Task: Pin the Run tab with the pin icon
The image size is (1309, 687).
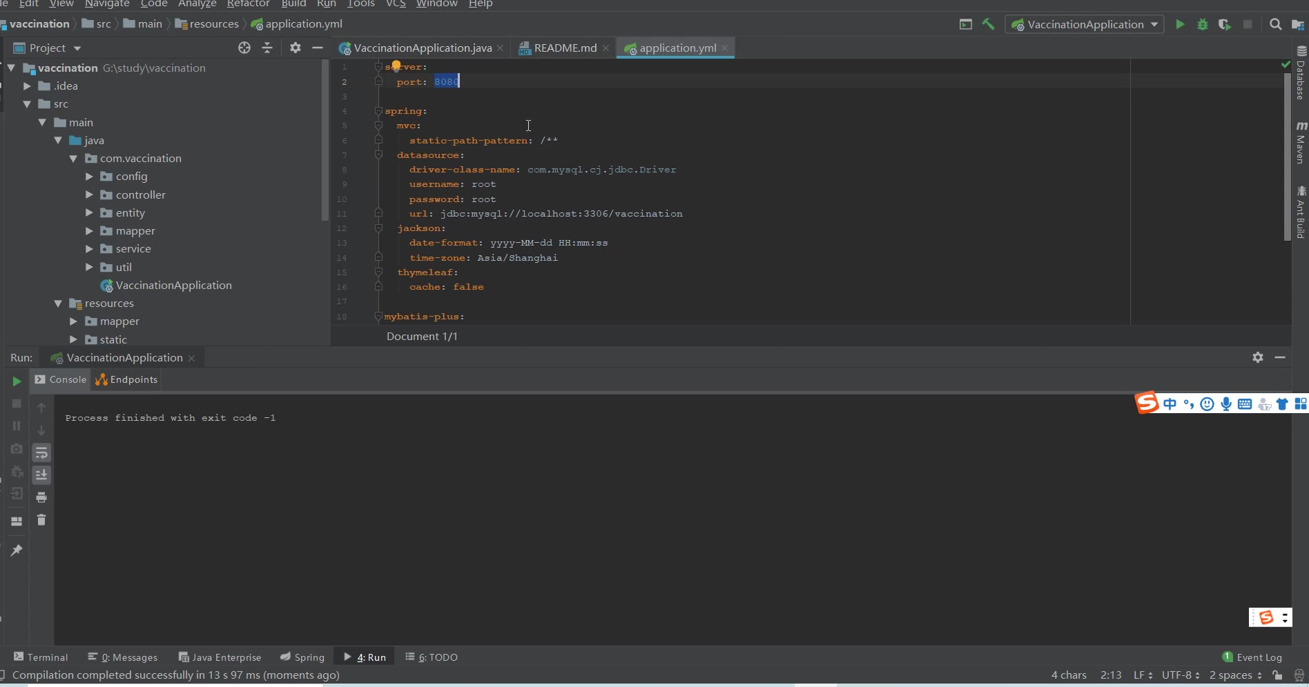Action: point(17,550)
